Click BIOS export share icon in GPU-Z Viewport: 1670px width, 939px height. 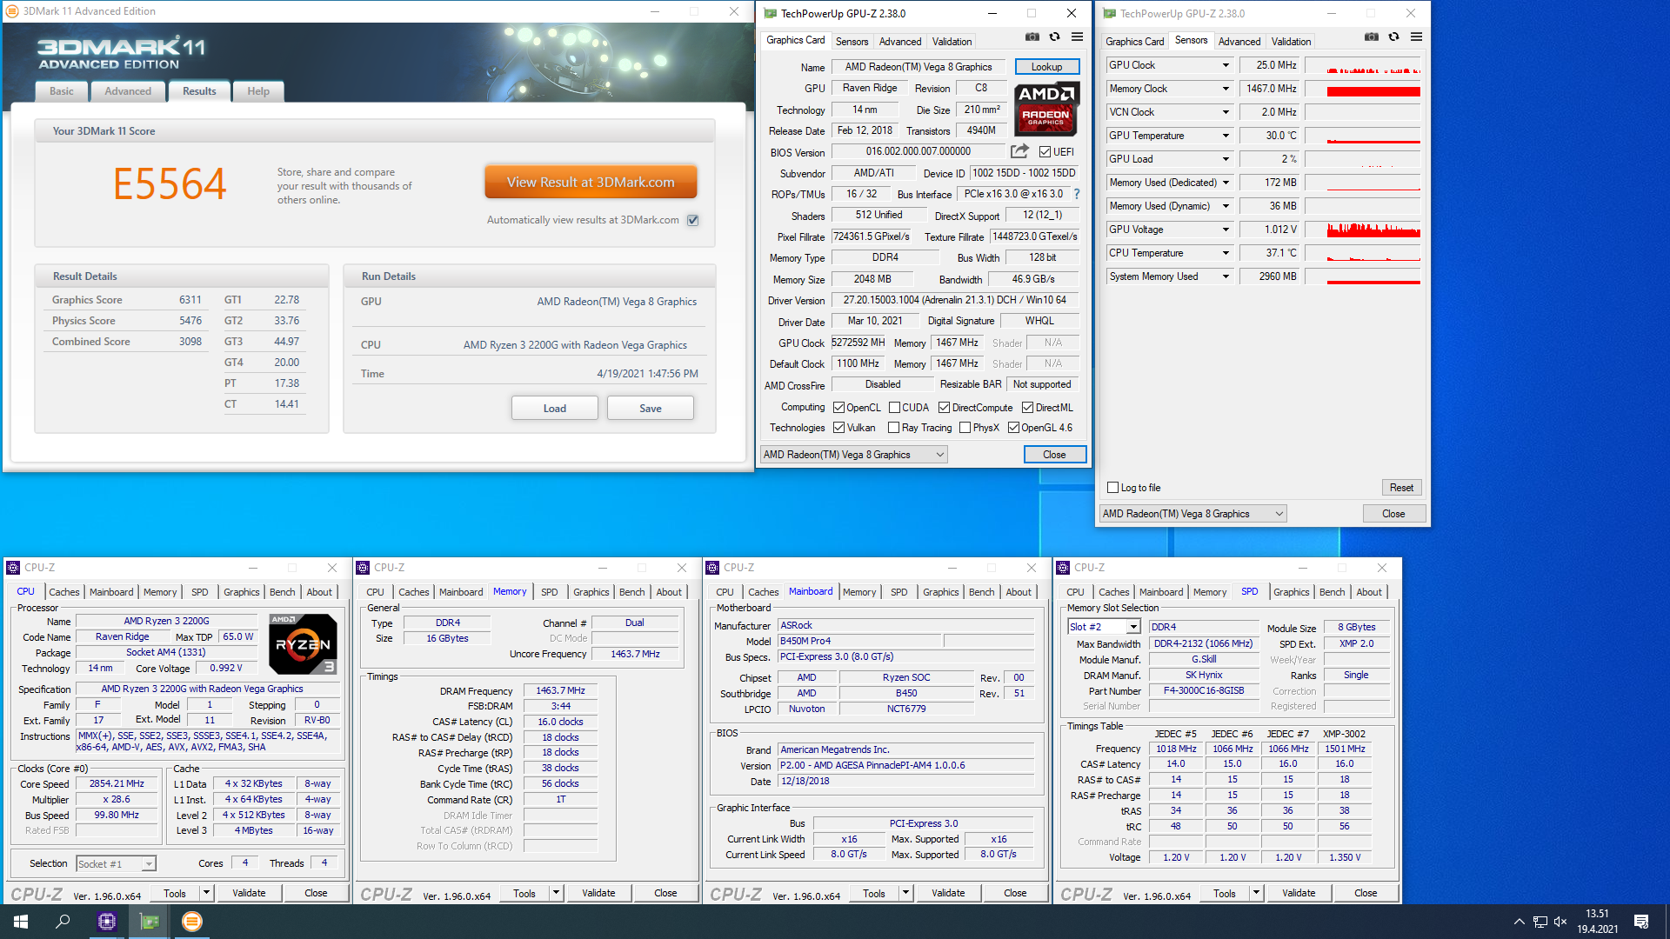(1019, 151)
